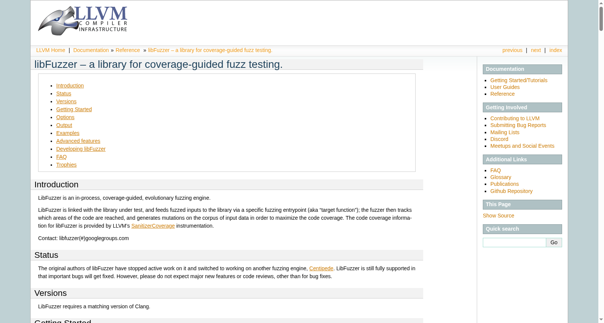604x323 pixels.
Task: Open Getting Started/Tutorials sidebar link
Action: pyautogui.click(x=519, y=80)
